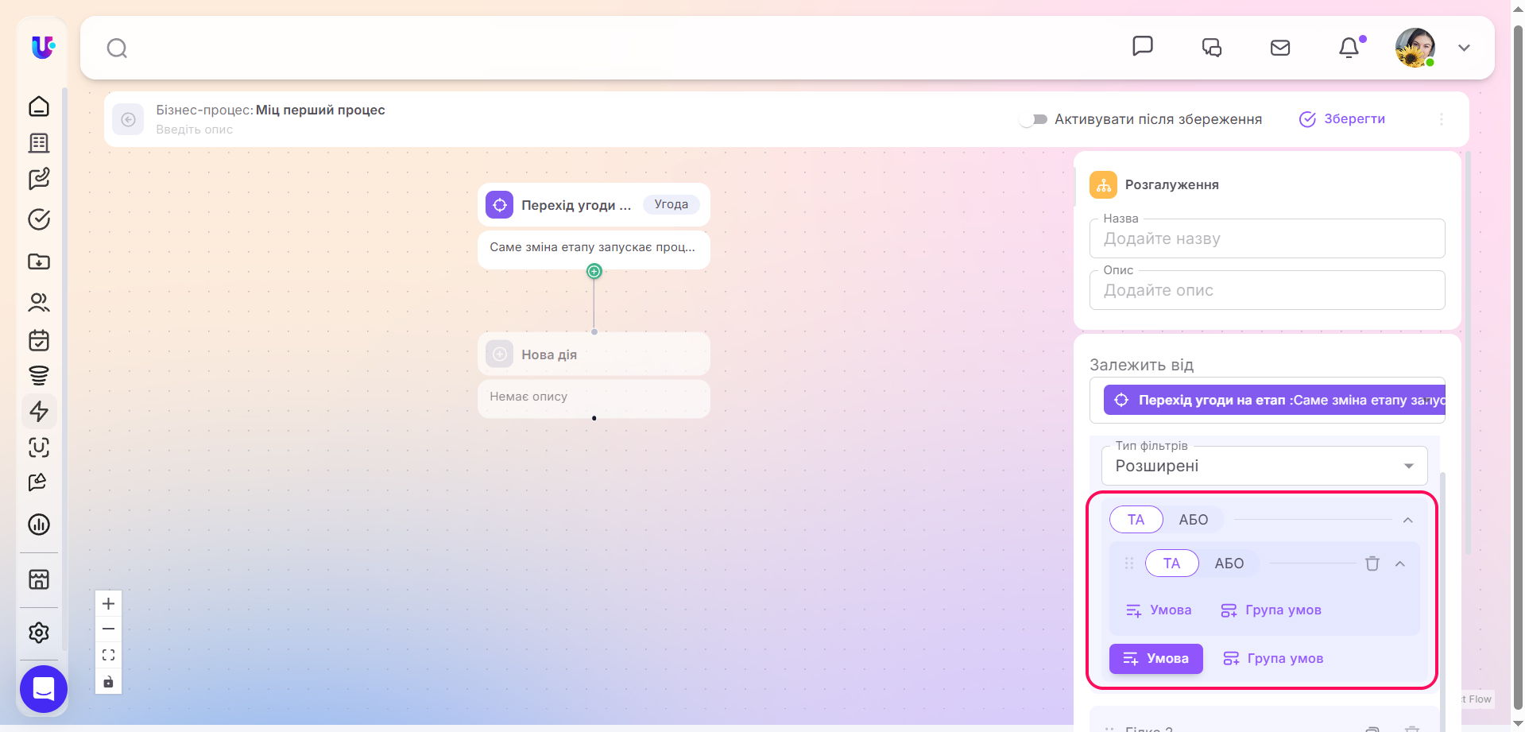This screenshot has width=1525, height=732.
Task: Click the Зберегти button
Action: (1342, 119)
